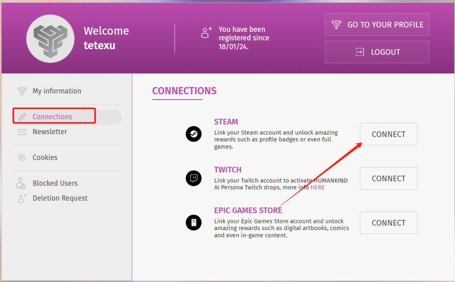Go to your profile
This screenshot has height=282, width=455.
pos(377,24)
